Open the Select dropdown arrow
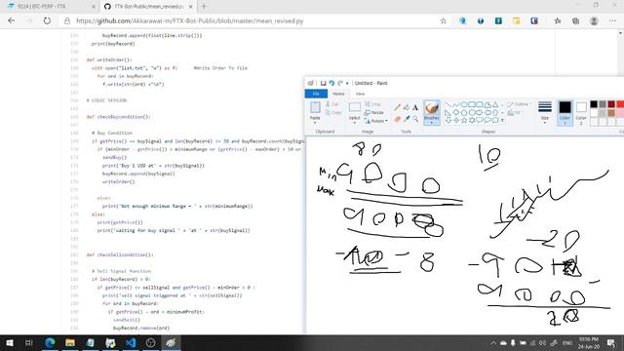 pyautogui.click(x=354, y=123)
